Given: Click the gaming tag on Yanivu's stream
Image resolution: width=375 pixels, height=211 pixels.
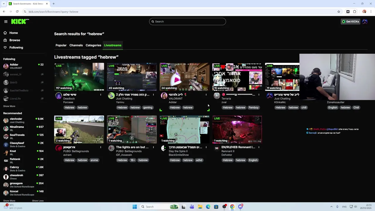Looking at the screenshot, I should tap(148, 108).
